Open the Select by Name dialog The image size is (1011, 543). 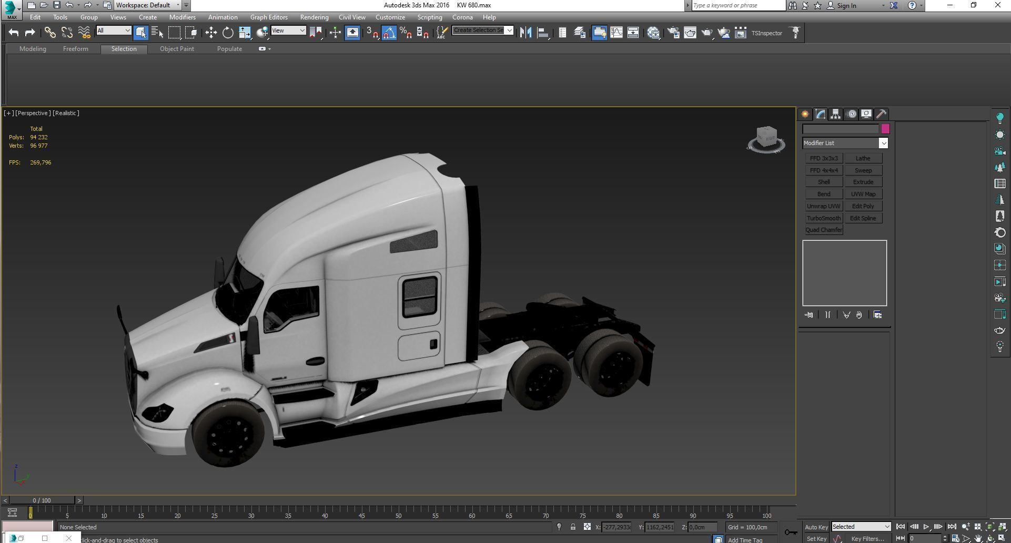[x=157, y=33]
